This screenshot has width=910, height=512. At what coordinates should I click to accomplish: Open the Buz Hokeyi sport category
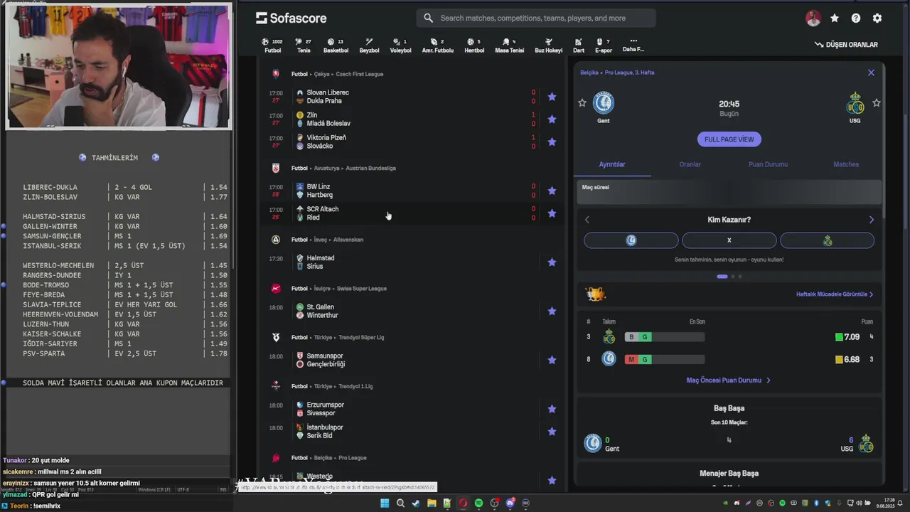click(x=548, y=46)
